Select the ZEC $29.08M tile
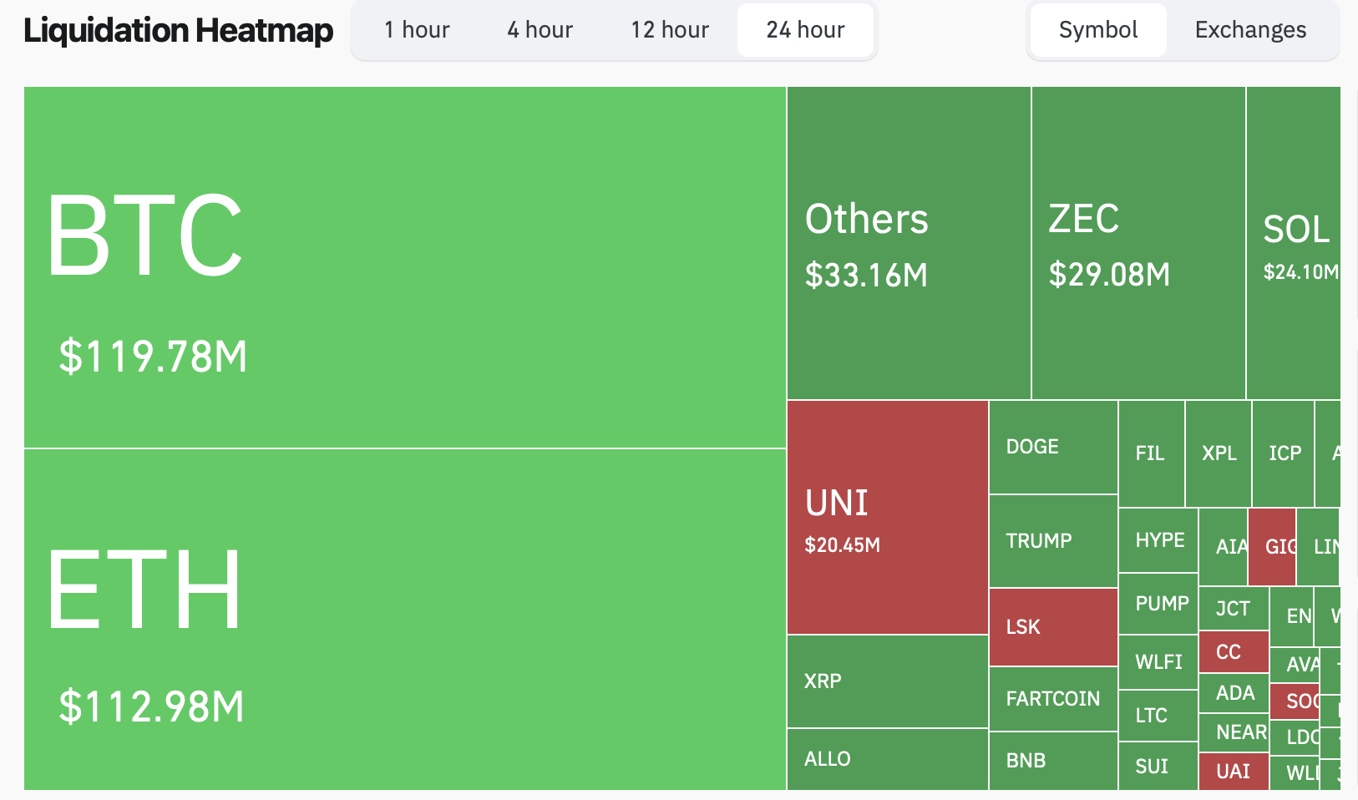 pyautogui.click(x=1138, y=243)
